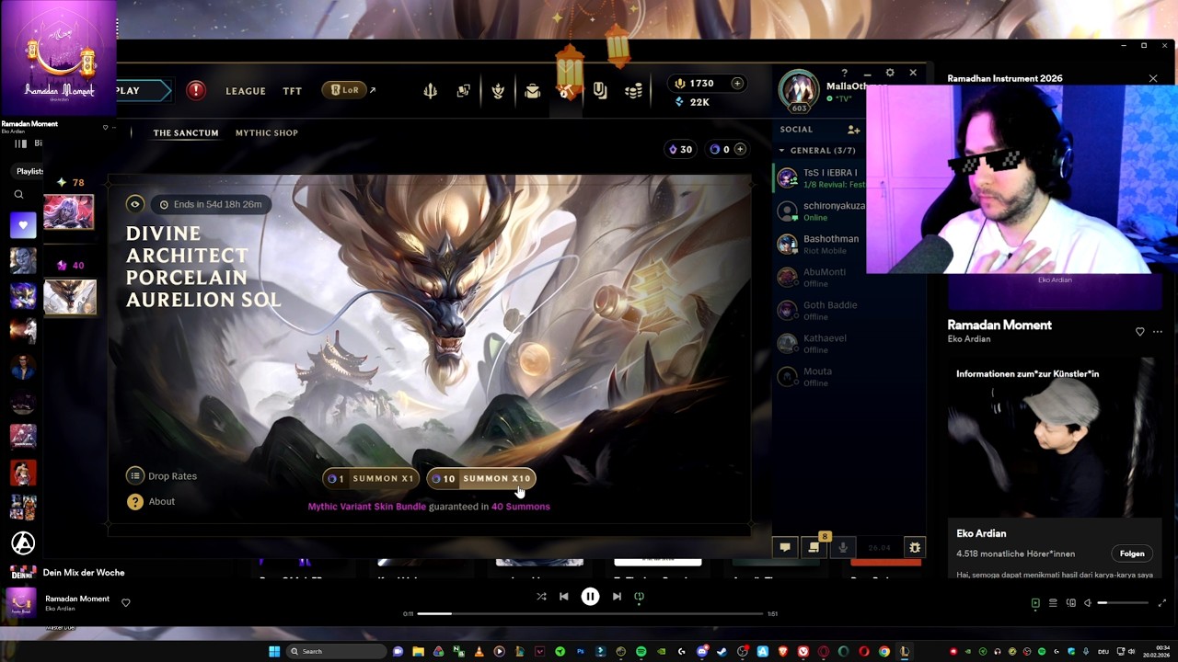Image resolution: width=1178 pixels, height=662 pixels.
Task: Click Summon X1 button
Action: 371,478
